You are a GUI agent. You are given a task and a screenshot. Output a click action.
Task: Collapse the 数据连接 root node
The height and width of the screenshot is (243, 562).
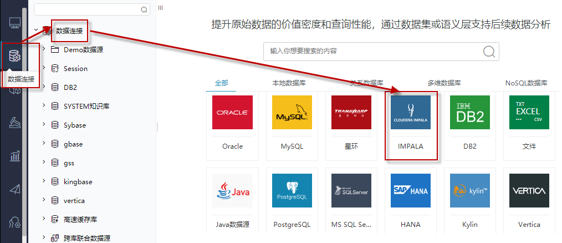(x=35, y=31)
